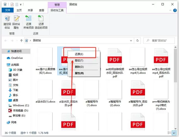This screenshot has width=179, height=137.
Task: Open the 共享 ribbon tab
Action: [30, 10]
